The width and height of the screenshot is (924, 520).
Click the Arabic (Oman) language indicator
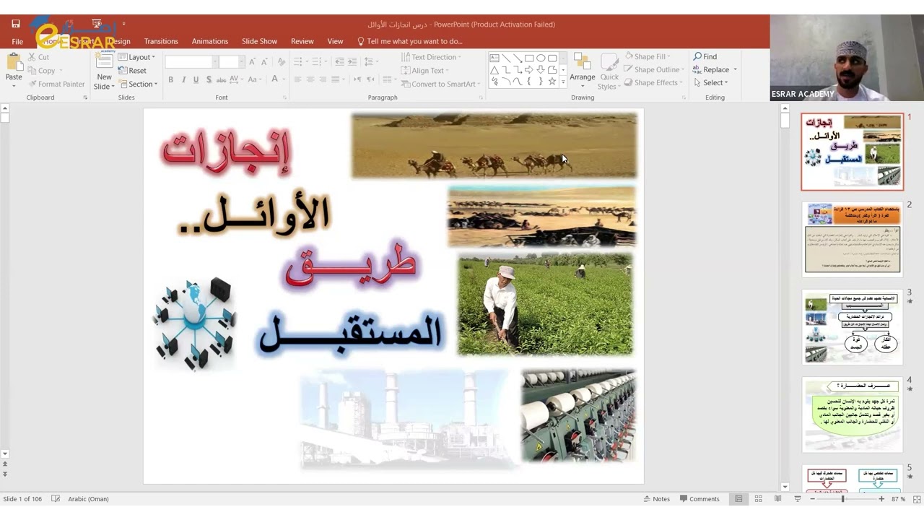tap(88, 499)
